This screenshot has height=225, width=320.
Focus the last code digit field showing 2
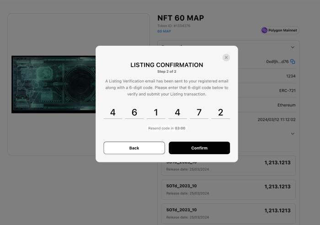220,112
